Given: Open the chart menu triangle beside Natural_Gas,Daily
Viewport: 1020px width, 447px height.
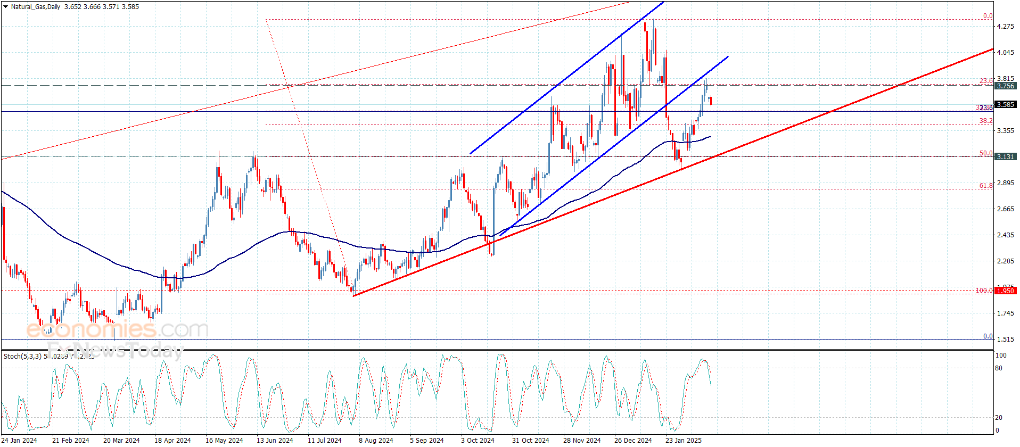Looking at the screenshot, I should pyautogui.click(x=6, y=7).
